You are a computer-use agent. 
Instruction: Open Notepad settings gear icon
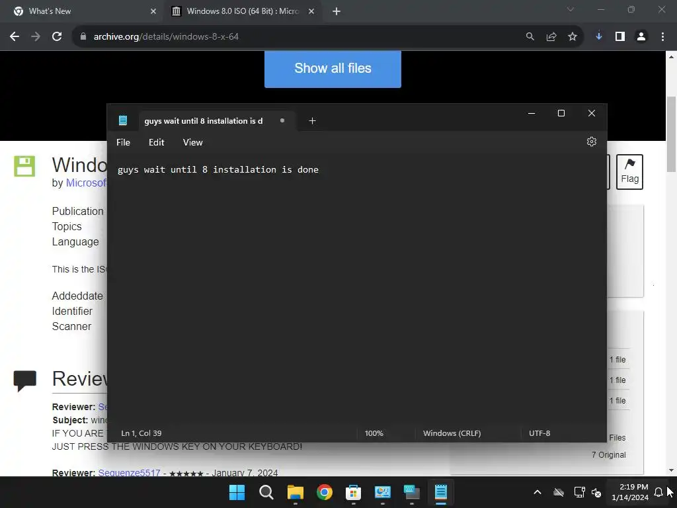pos(592,142)
